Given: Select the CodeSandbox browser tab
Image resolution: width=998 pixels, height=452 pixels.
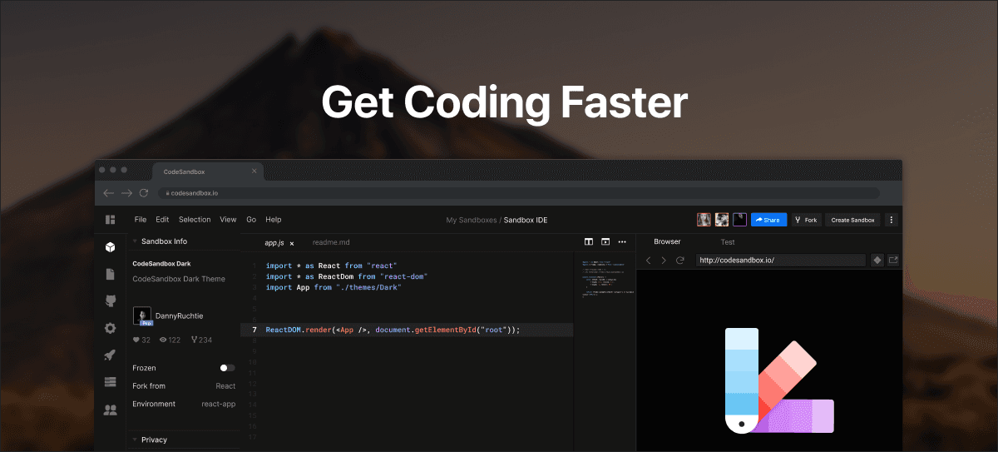Looking at the screenshot, I should click(x=208, y=171).
